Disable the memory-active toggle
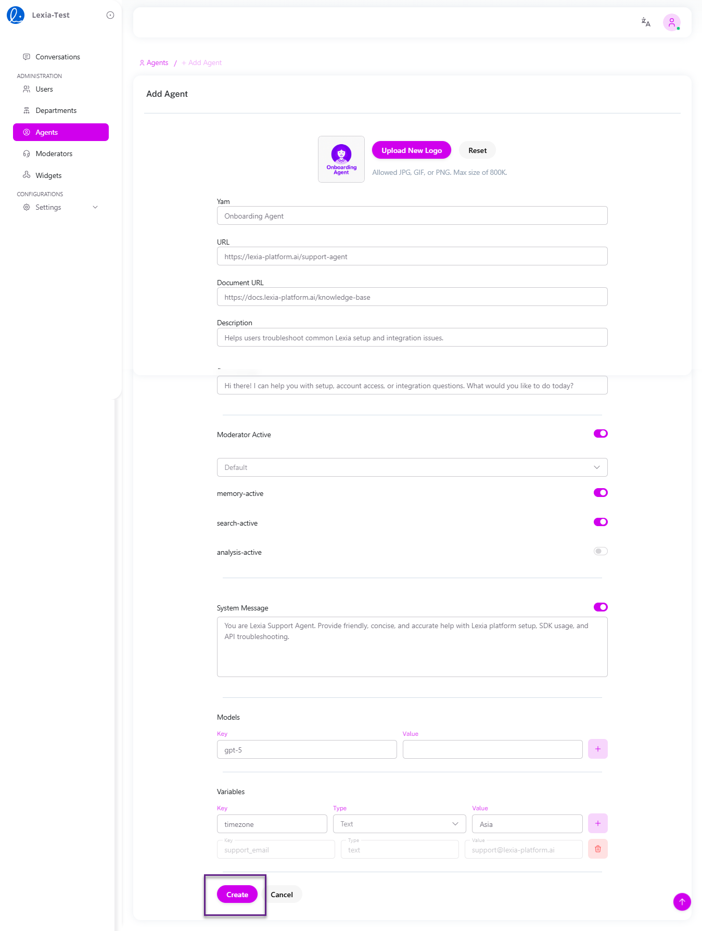 [600, 492]
